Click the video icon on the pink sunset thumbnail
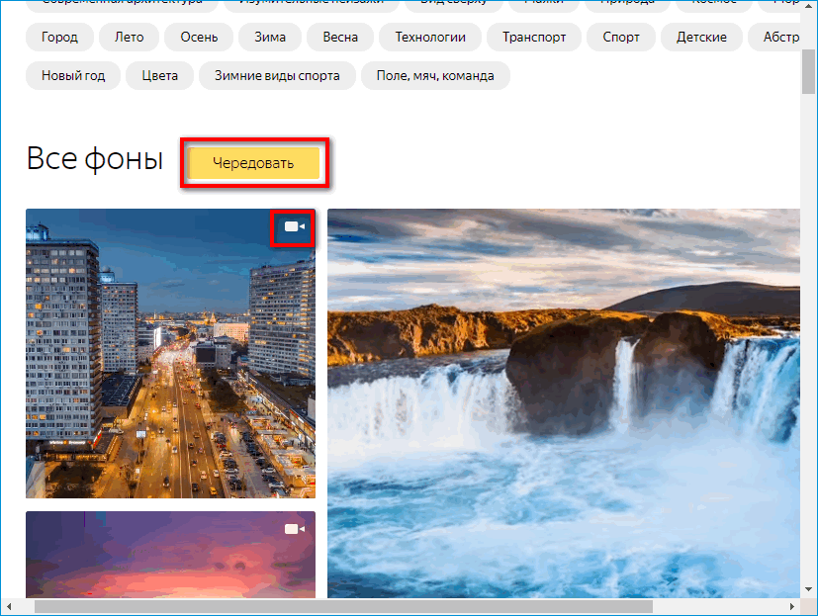Screen dimensions: 818x616 point(293,530)
